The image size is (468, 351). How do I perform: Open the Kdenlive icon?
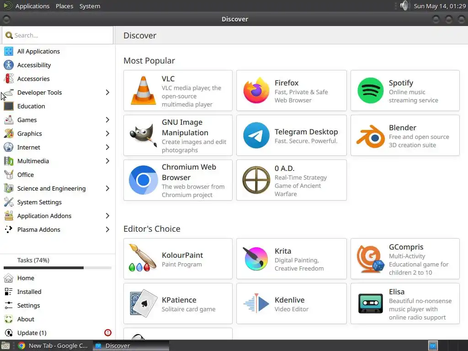(256, 303)
